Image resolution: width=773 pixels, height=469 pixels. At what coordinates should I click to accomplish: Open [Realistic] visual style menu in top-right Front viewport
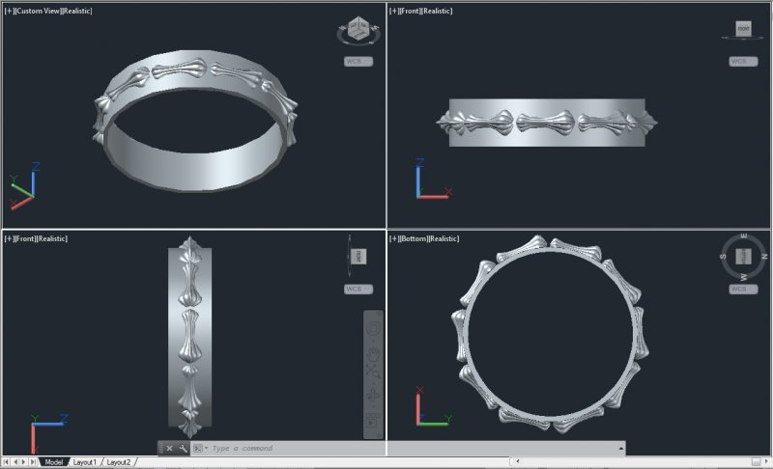438,11
